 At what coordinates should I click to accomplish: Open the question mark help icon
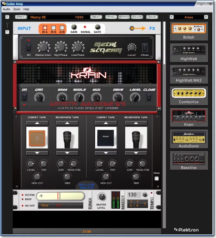pyautogui.click(x=7, y=32)
